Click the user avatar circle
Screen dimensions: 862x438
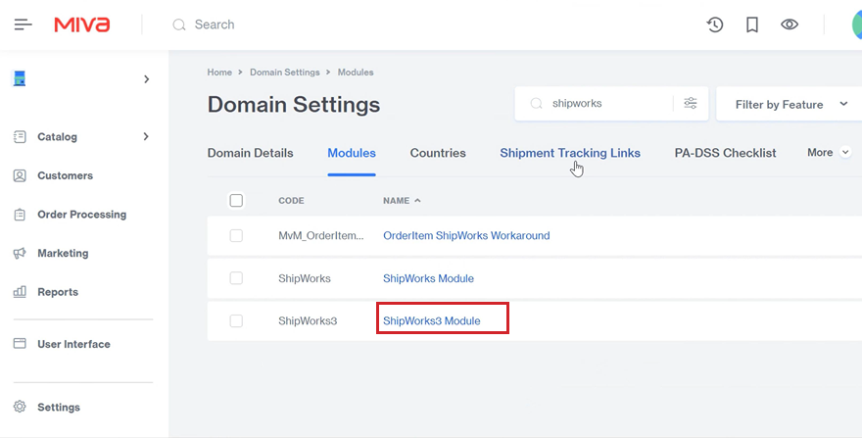(857, 24)
